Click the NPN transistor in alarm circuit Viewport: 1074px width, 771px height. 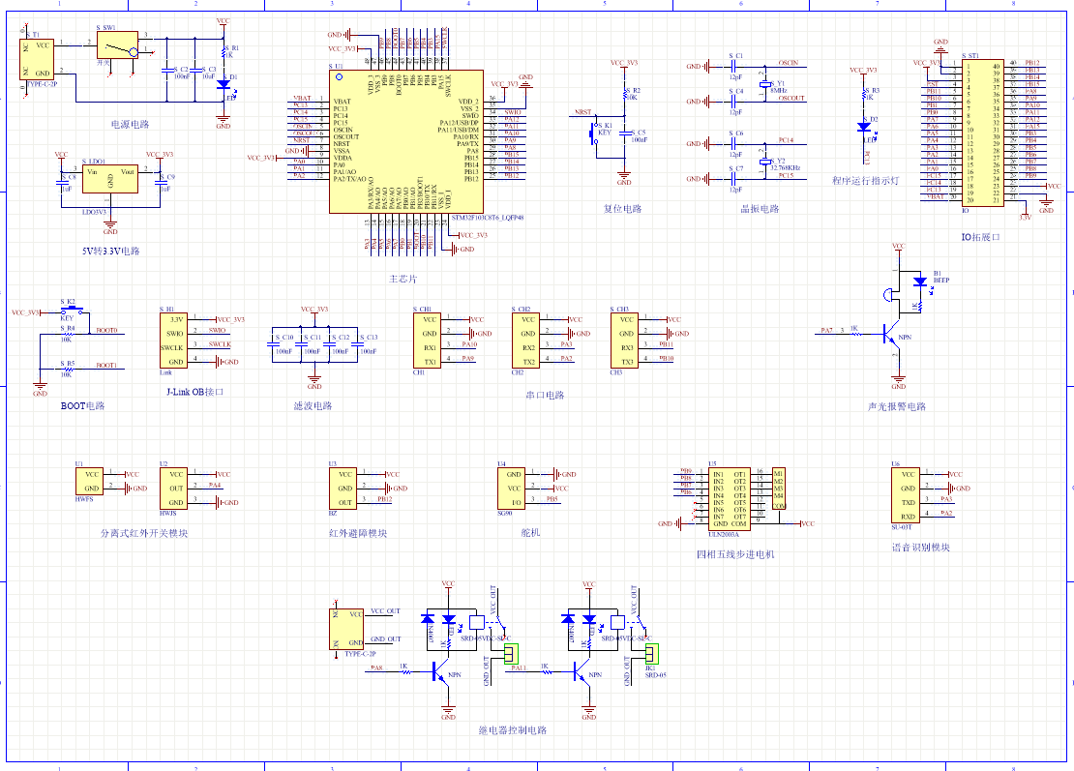892,334
